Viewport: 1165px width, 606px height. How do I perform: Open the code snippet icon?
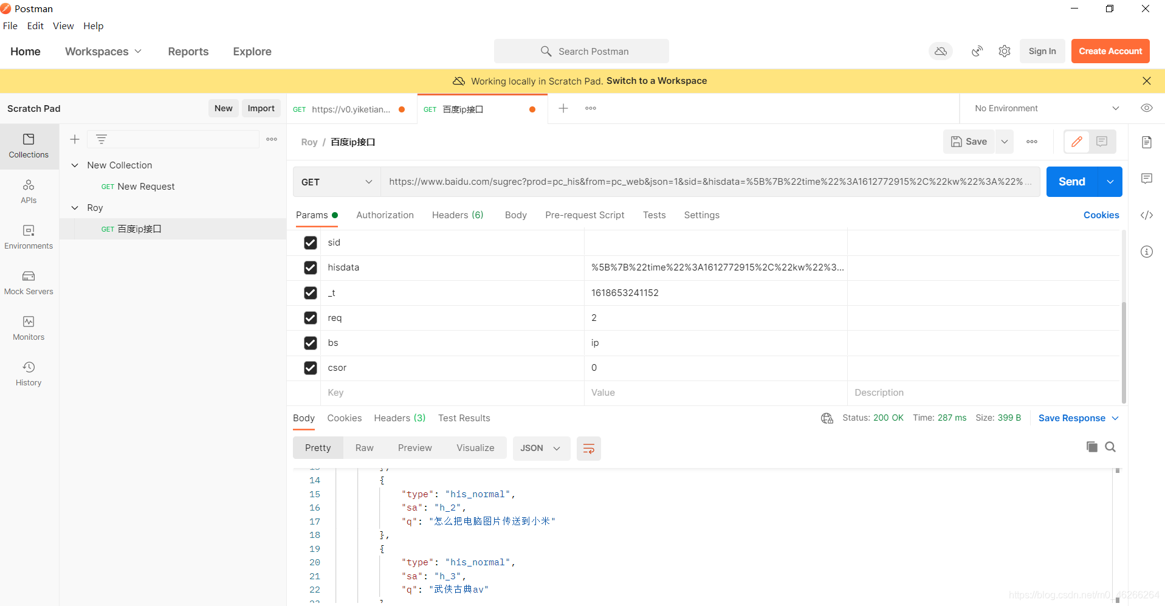click(x=1147, y=215)
